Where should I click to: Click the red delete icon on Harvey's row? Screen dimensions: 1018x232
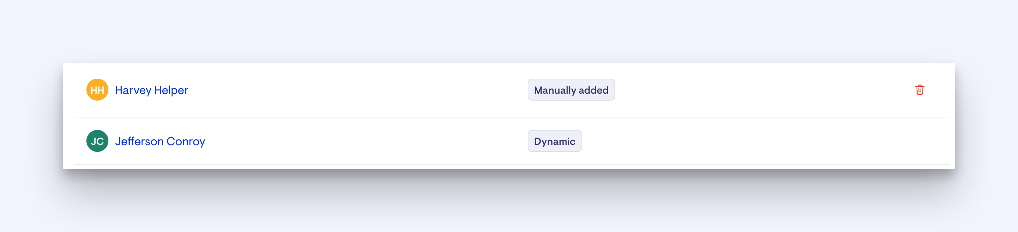pos(919,90)
